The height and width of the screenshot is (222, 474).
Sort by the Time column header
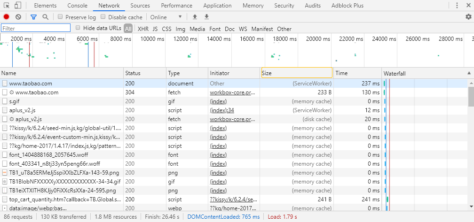pyautogui.click(x=357, y=73)
